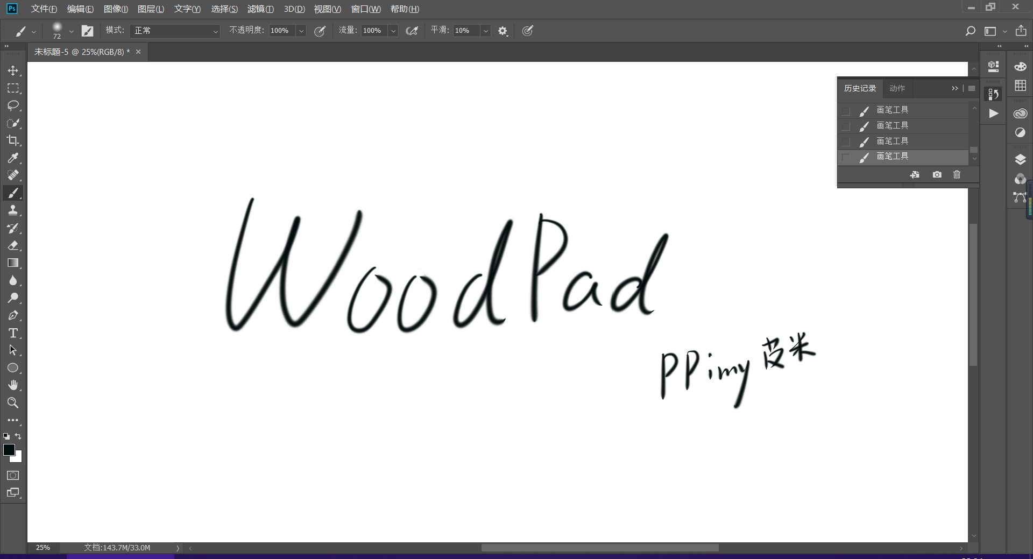Image resolution: width=1033 pixels, height=559 pixels.
Task: Enable airbrush-style build-up effect
Action: click(412, 31)
